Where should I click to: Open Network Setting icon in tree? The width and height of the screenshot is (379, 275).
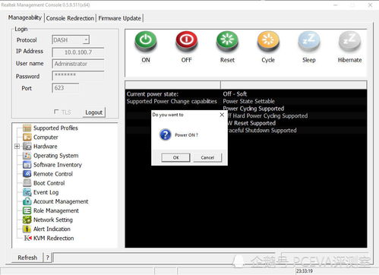tap(27, 220)
